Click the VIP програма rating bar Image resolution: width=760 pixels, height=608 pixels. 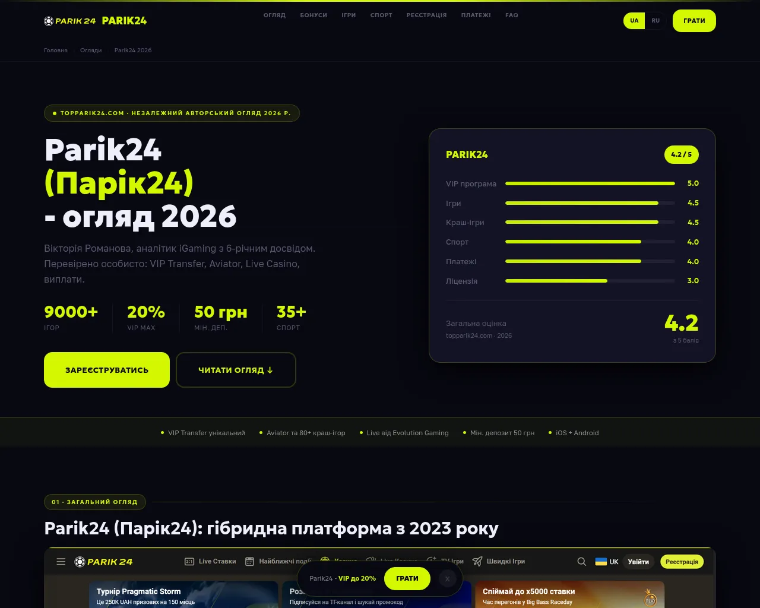click(590, 183)
